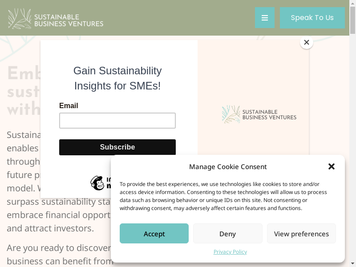Click the Manage Cookie Consent title text
Screen dimensions: 356x267
tap(228, 167)
